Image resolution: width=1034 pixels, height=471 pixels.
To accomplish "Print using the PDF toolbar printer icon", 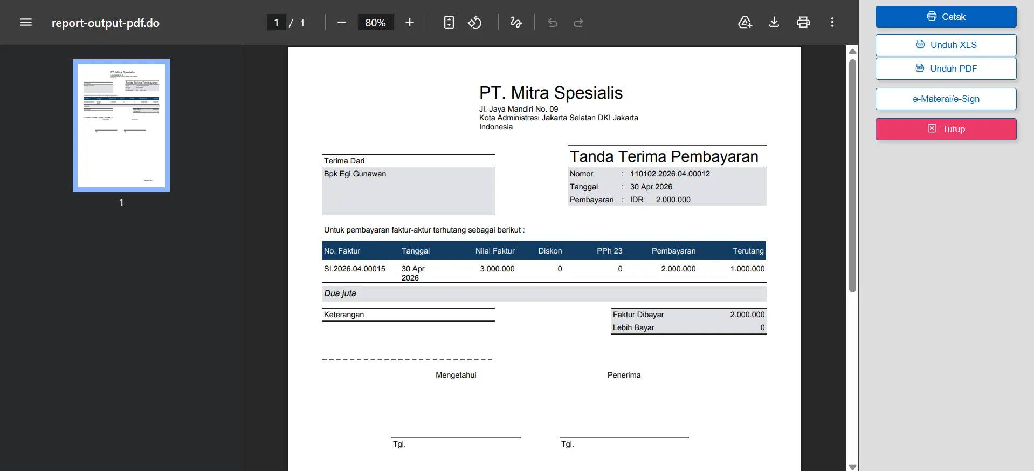I will [x=803, y=22].
